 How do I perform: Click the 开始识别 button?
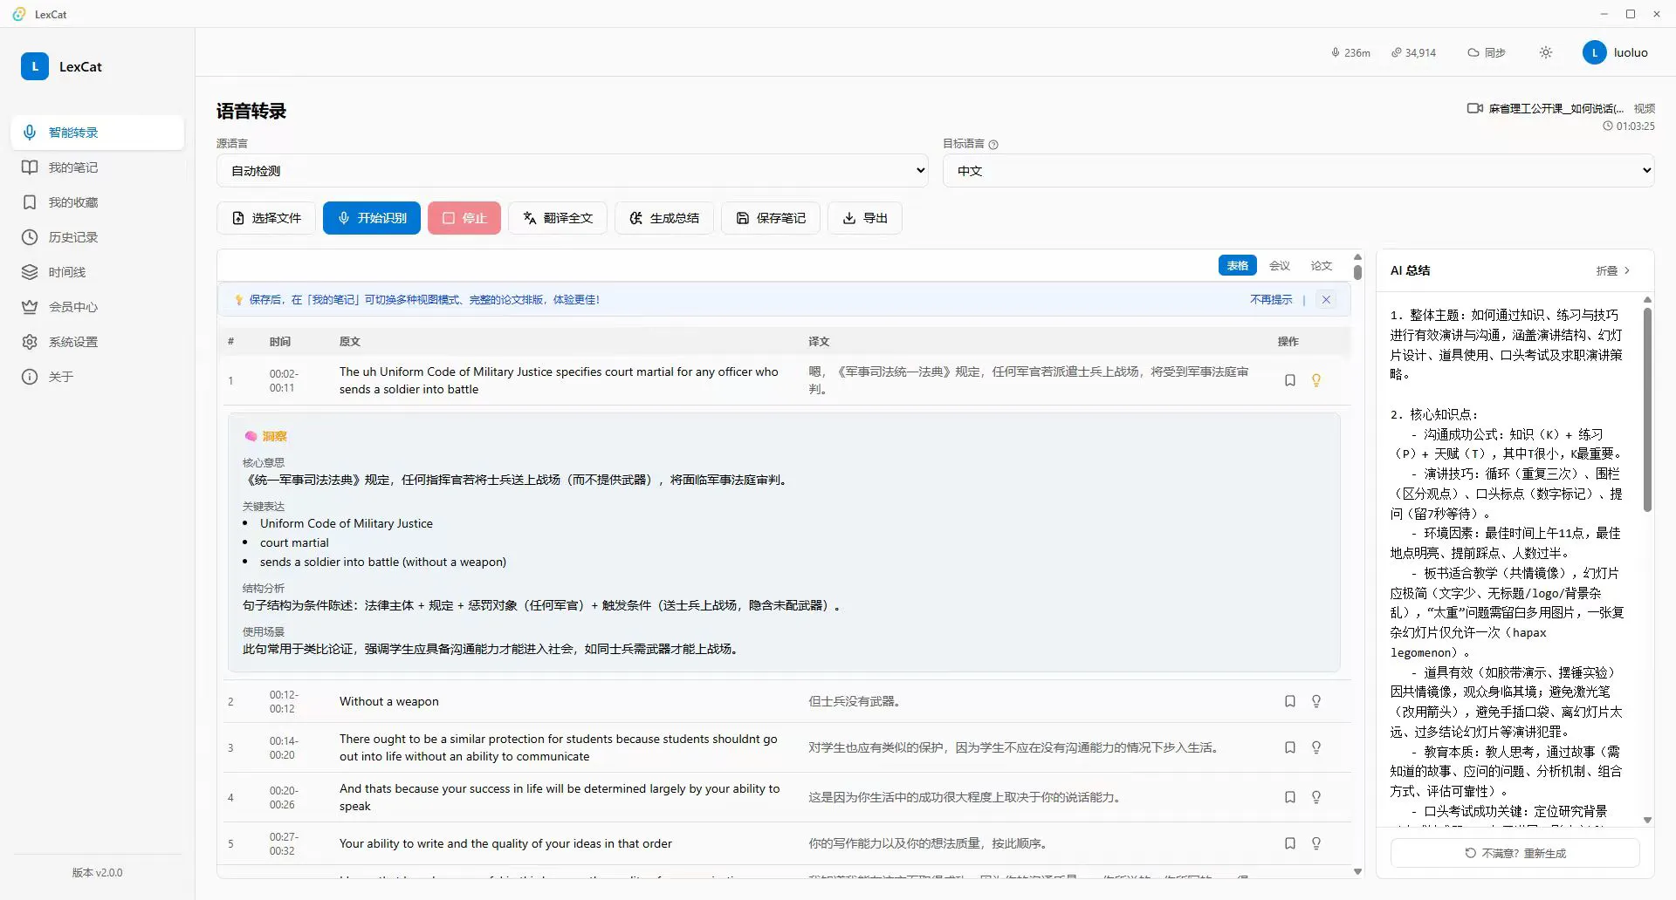pos(372,218)
